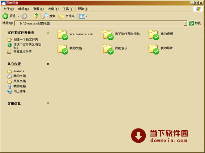Open the 我的音乐 folder icon
The image size is (205, 153).
click(x=108, y=49)
